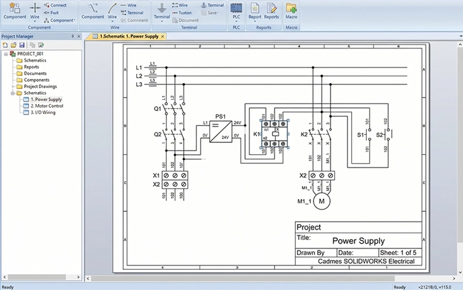Click 'Cadmes SOLIDWORKS Electrical' text
The width and height of the screenshot is (463, 290).
[x=366, y=261]
